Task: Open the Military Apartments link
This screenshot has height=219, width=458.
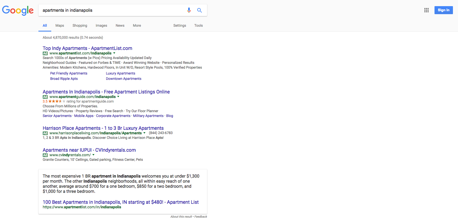Action: coord(148,116)
